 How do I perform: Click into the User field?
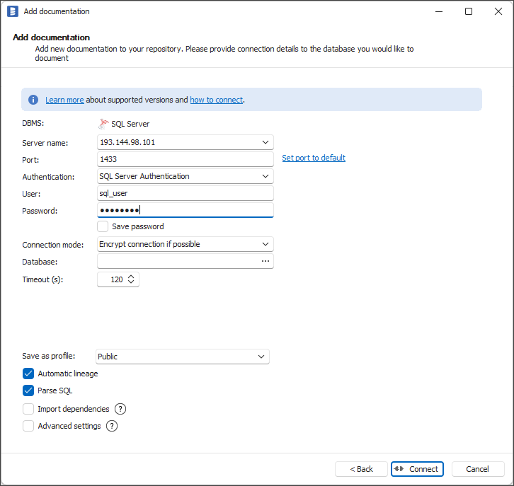(x=185, y=193)
